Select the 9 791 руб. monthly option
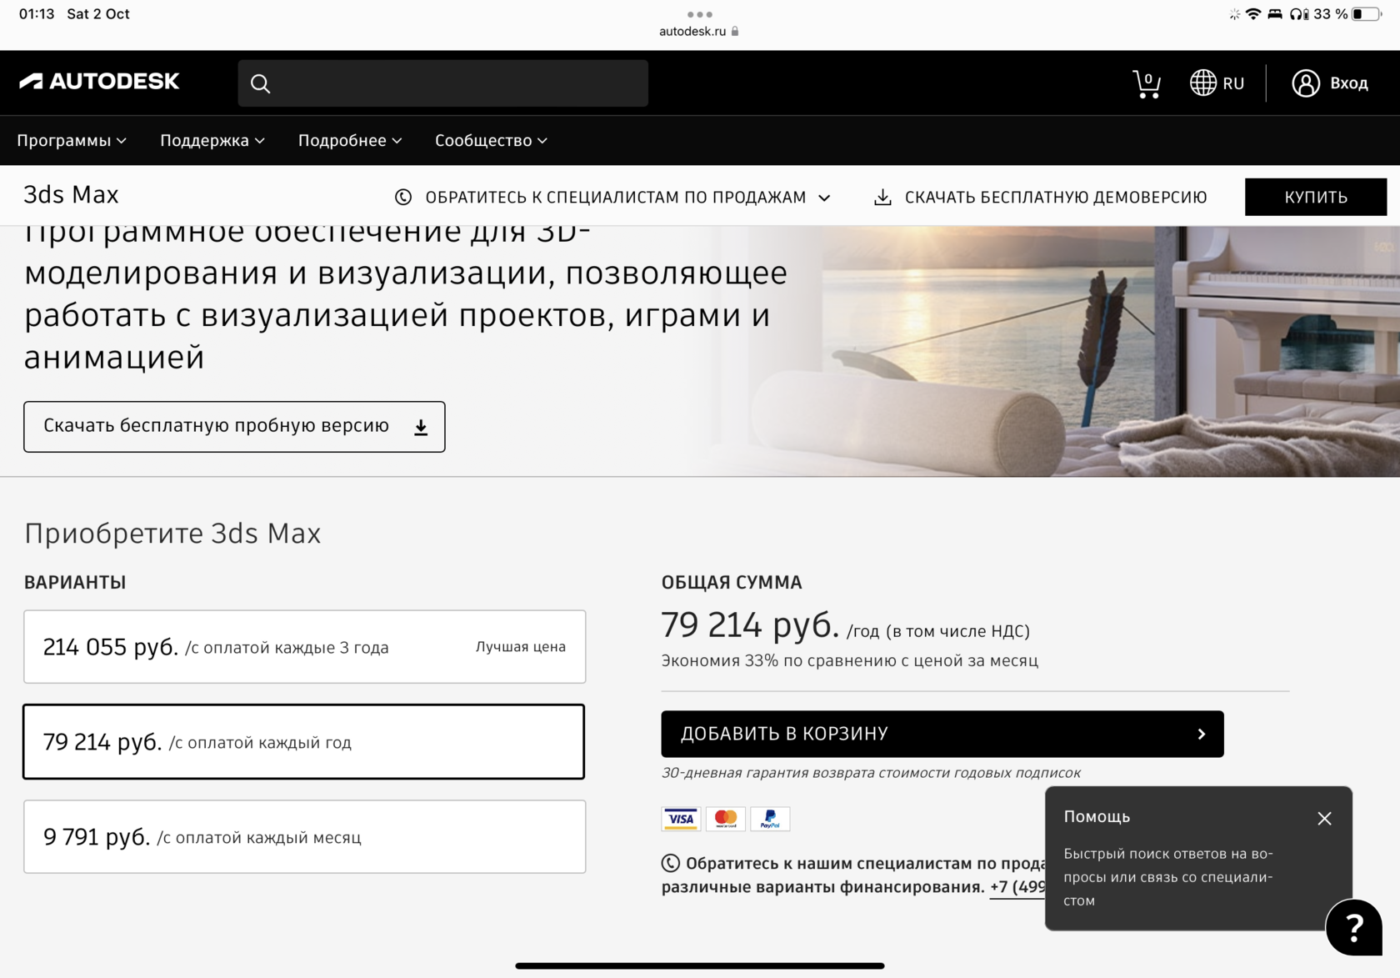Screen dimensions: 1400x978 click(305, 837)
